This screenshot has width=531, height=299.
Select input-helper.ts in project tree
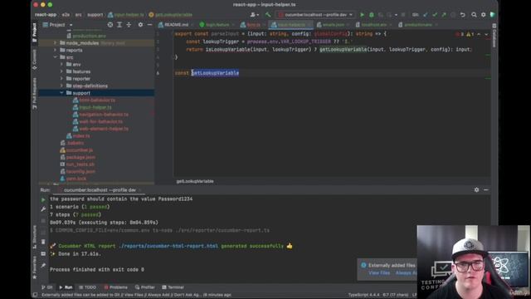coord(95,107)
